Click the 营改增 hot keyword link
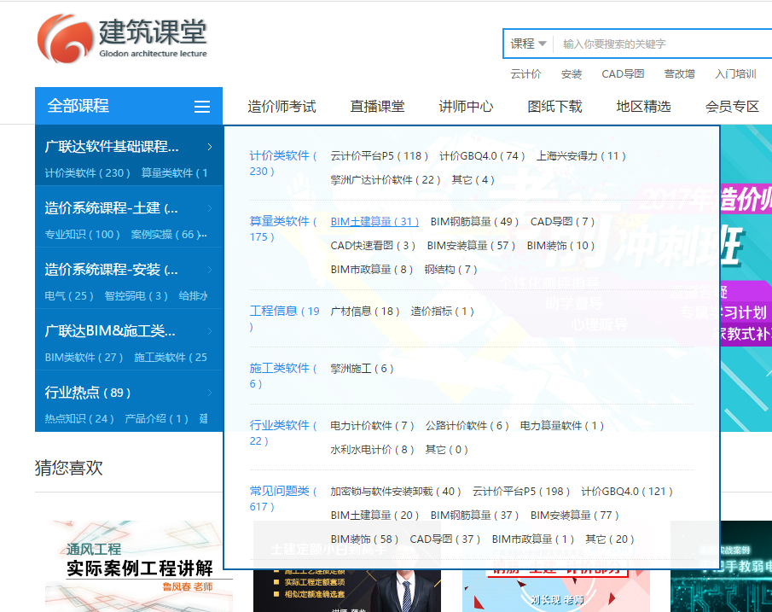The image size is (772, 612). [679, 74]
